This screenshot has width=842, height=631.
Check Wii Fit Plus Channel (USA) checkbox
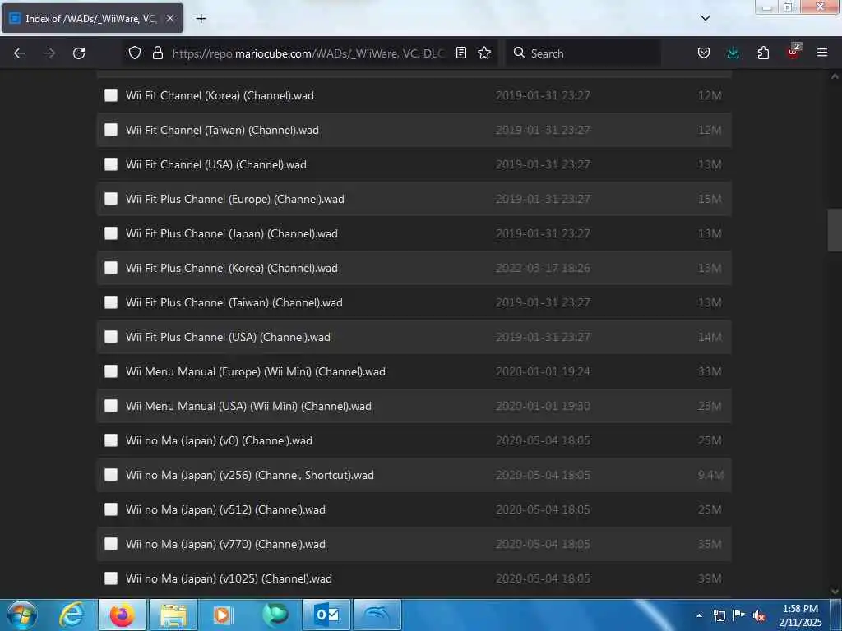coord(111,337)
